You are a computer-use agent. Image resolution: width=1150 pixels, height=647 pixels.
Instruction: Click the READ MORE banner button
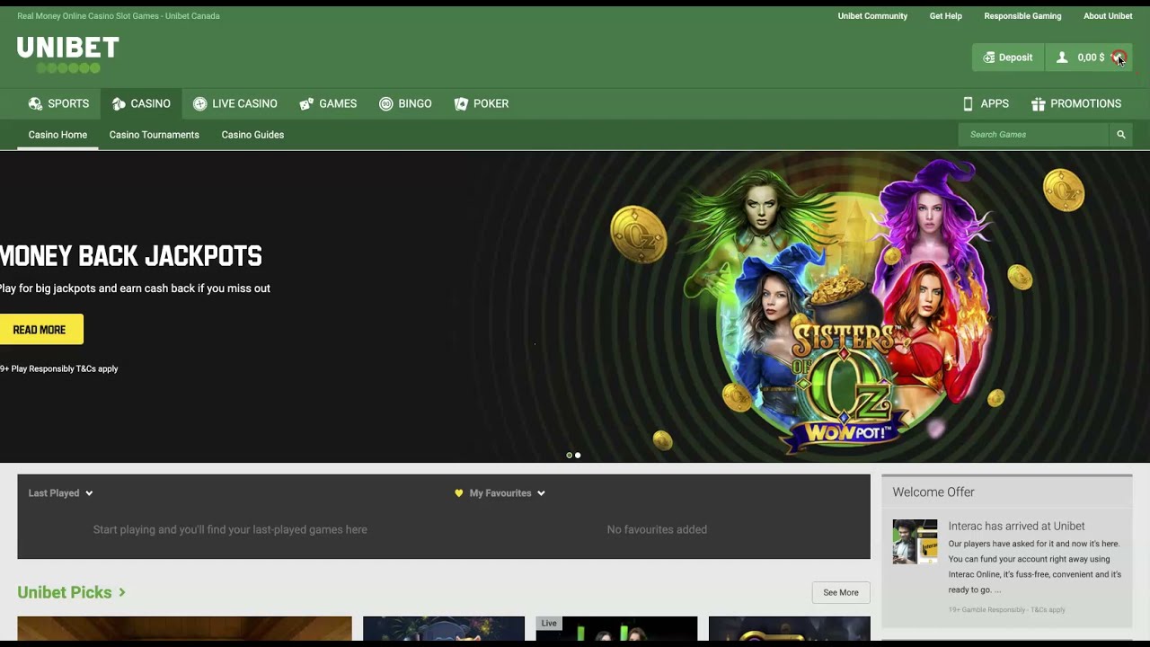click(x=40, y=330)
